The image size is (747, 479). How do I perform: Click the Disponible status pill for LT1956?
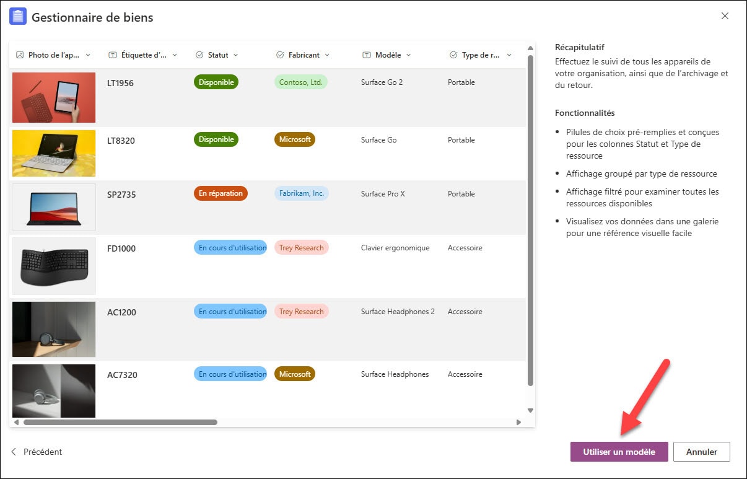[216, 81]
